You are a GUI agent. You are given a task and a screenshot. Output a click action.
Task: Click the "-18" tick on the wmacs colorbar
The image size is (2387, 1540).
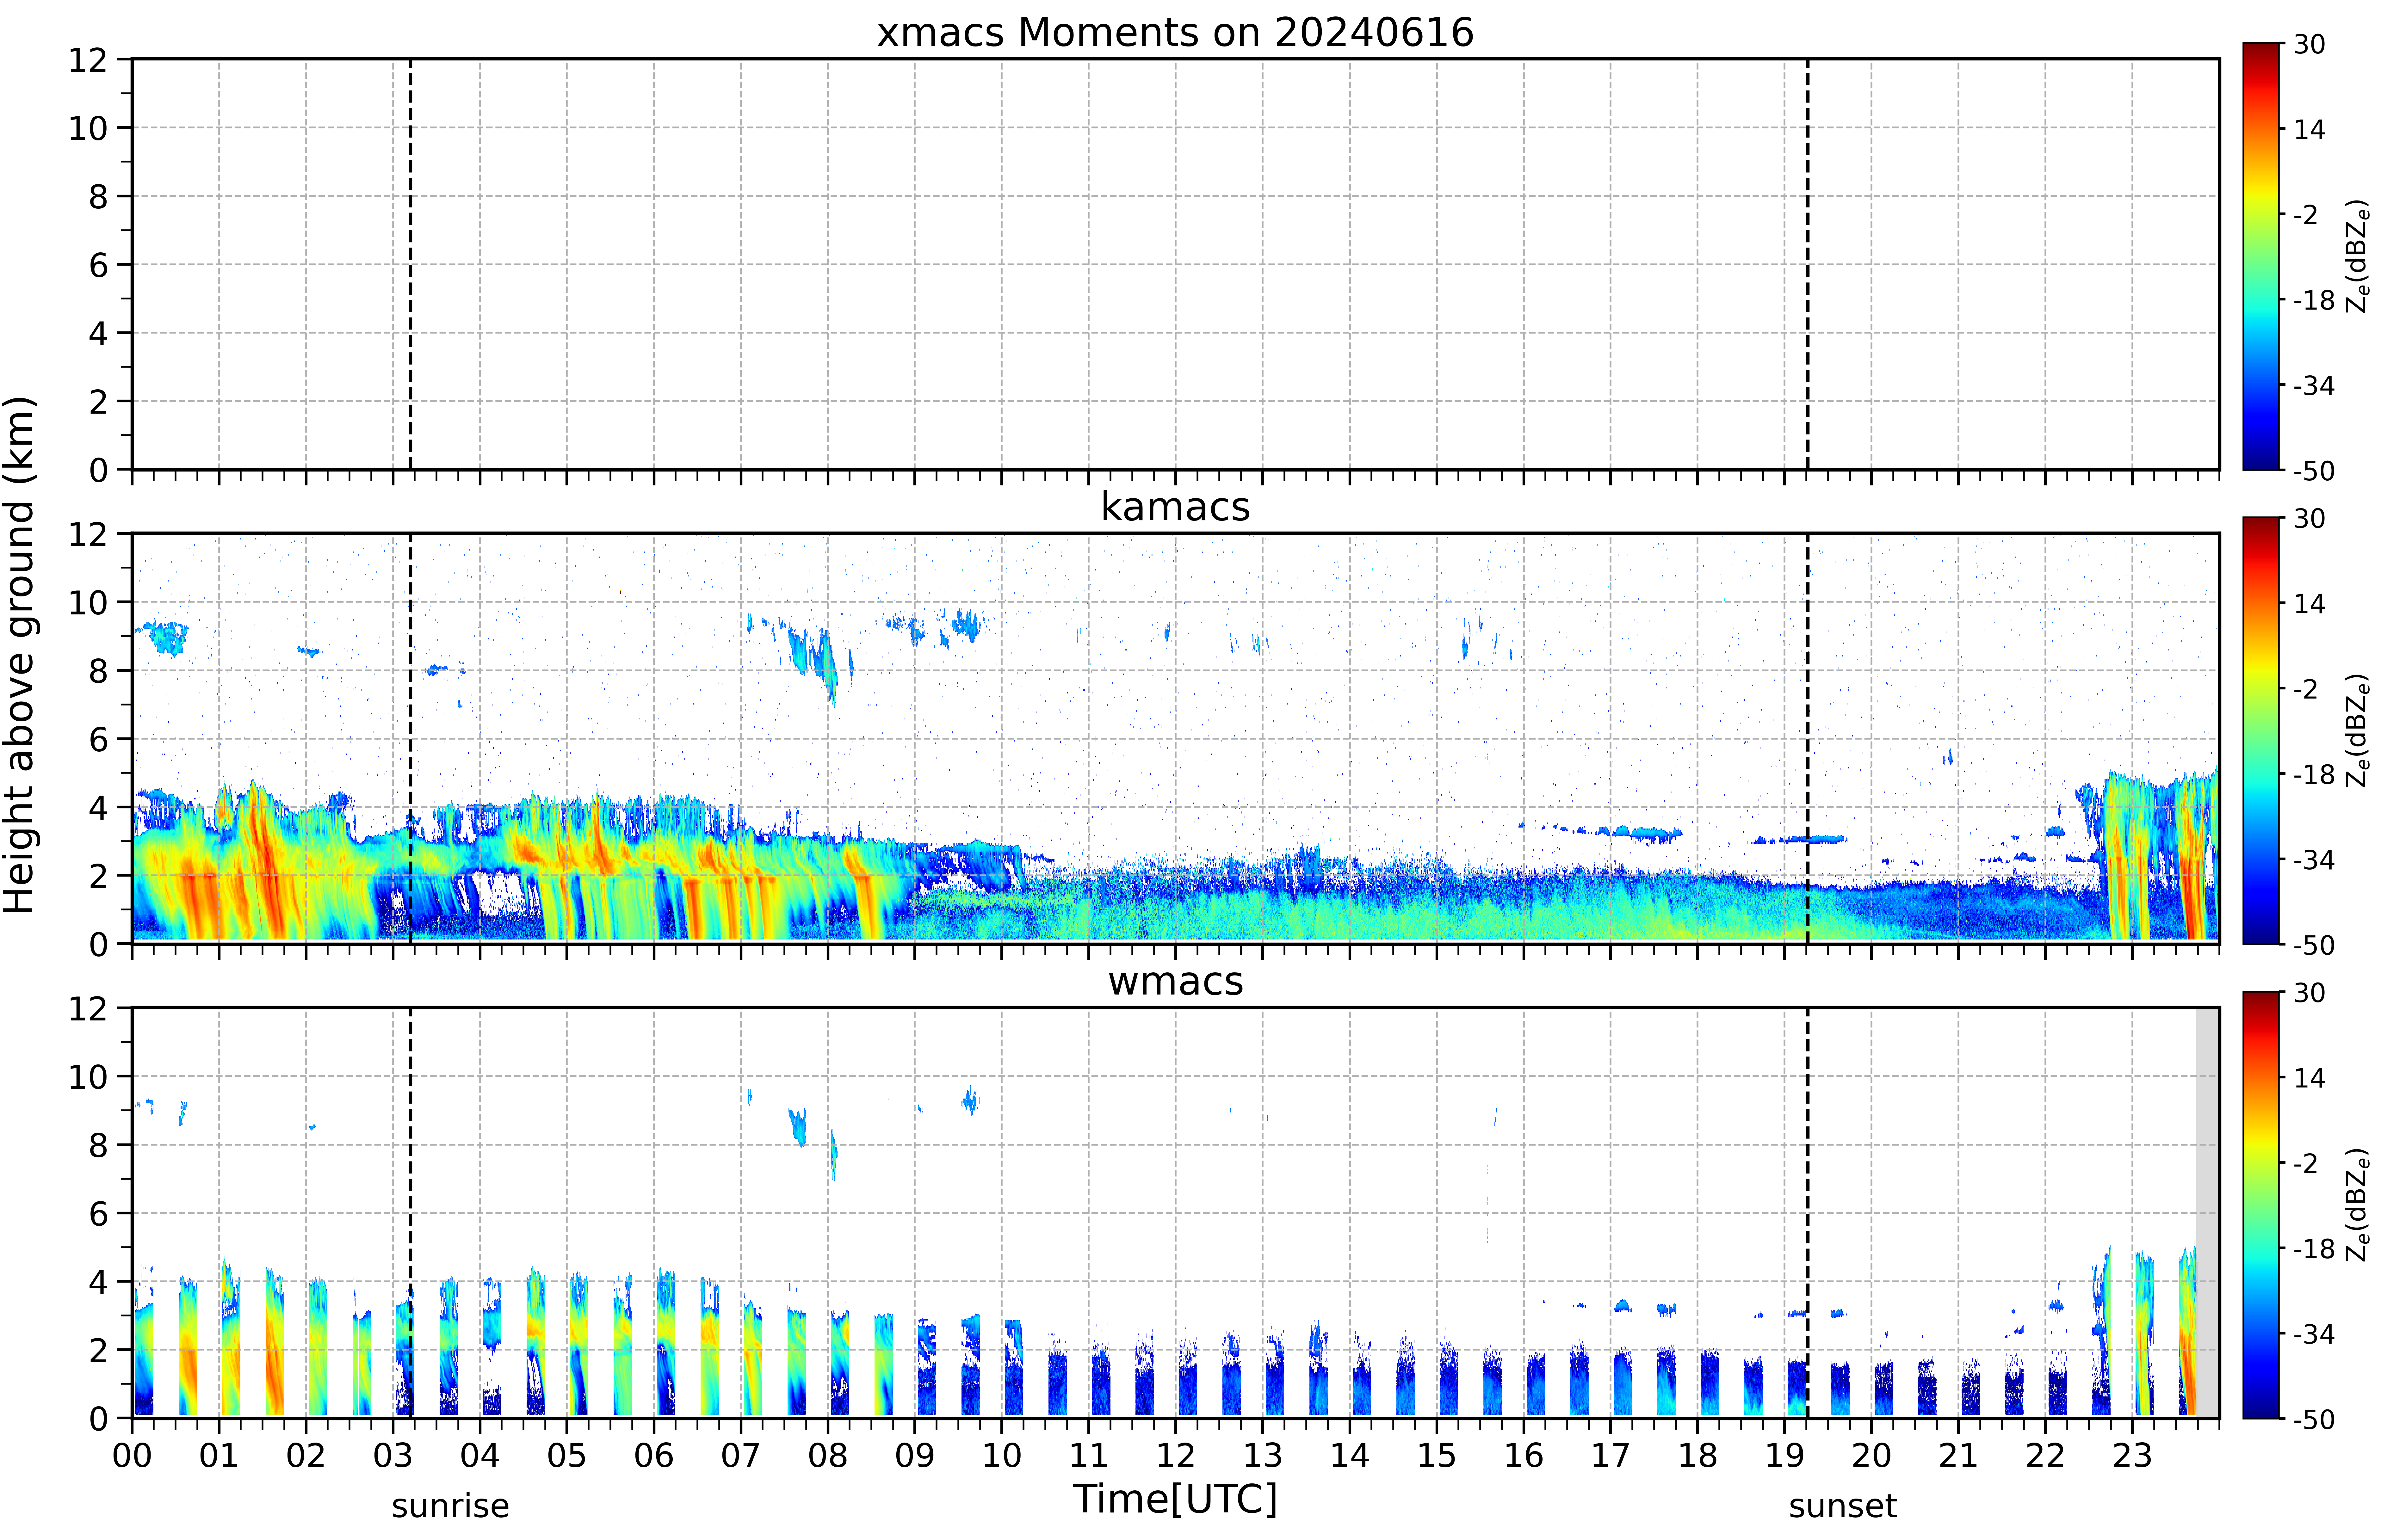(x=2314, y=1249)
